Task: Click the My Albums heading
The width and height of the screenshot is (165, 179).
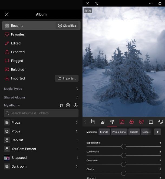Action: [12, 105]
